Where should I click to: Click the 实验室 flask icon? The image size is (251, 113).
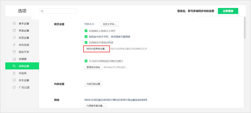[14, 73]
